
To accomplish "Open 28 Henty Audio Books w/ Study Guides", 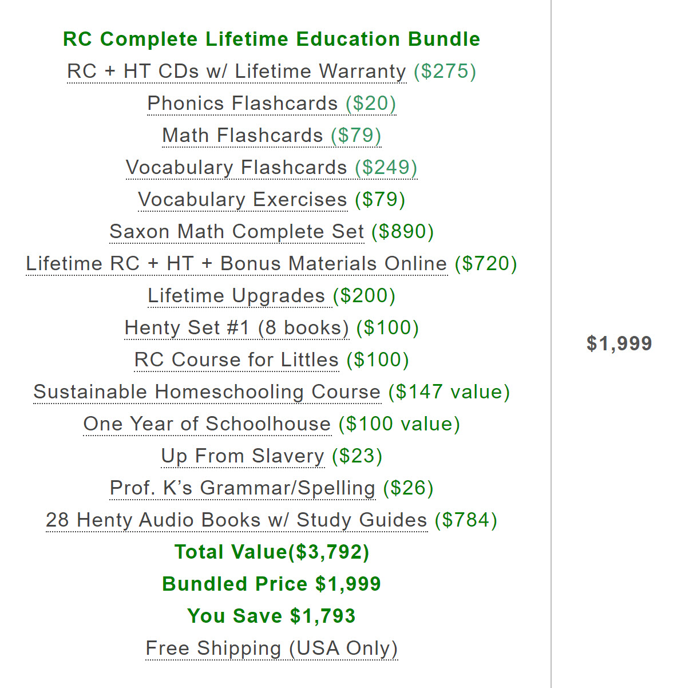I will coord(237,520).
